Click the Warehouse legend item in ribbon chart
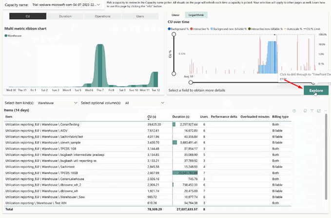331x218 pixels. tap(13, 36)
